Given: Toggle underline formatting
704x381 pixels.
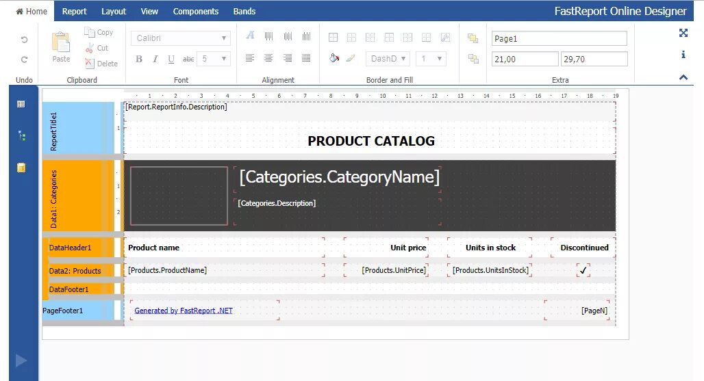Looking at the screenshot, I should pyautogui.click(x=171, y=59).
